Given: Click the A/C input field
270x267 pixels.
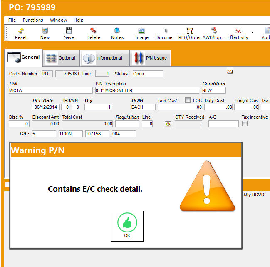Looking at the screenshot, I should pyautogui.click(x=223, y=124).
